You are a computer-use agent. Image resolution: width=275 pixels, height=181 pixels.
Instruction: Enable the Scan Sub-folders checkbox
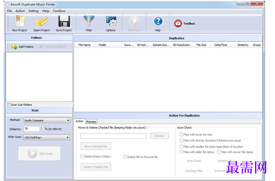[x=9, y=105]
